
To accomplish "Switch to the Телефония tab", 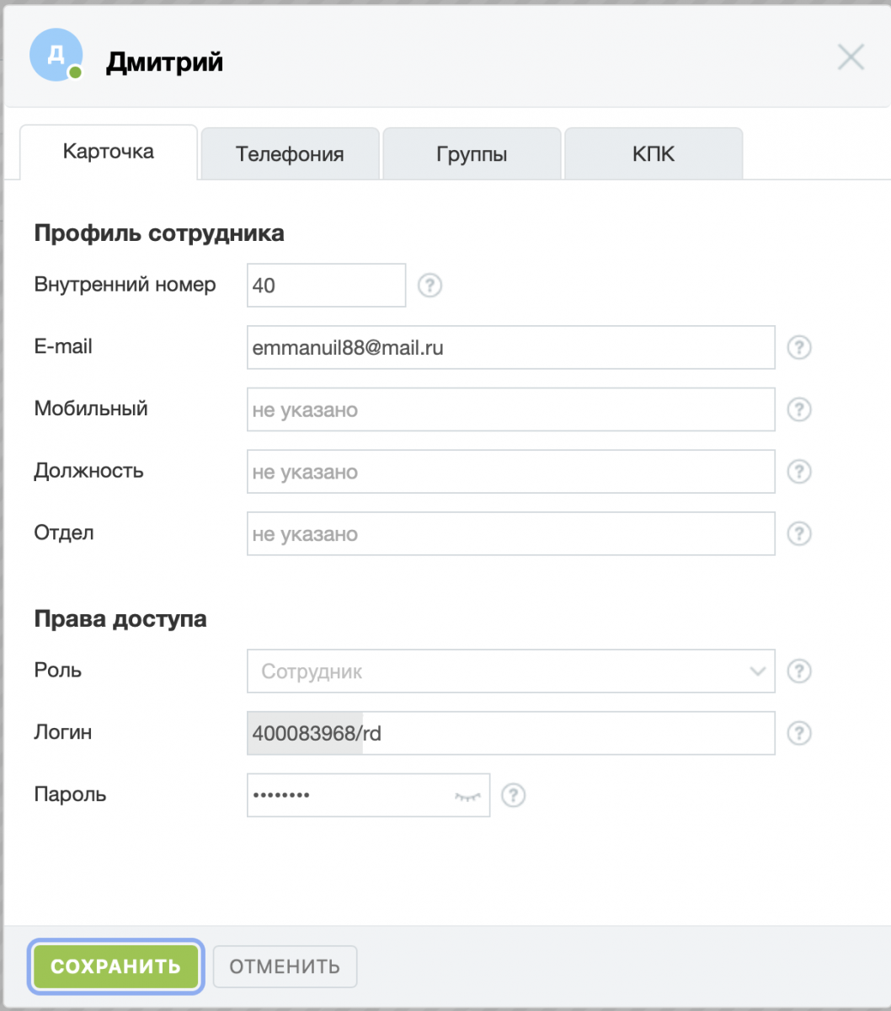I will coord(290,154).
